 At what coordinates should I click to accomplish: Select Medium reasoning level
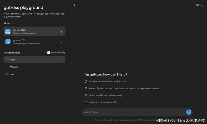pos(34,67)
